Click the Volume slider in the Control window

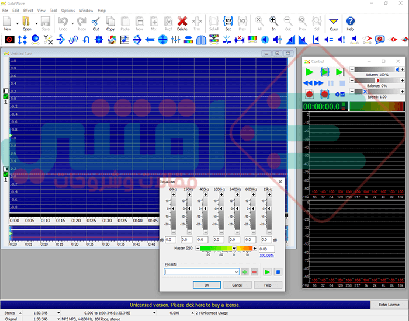point(377,69)
